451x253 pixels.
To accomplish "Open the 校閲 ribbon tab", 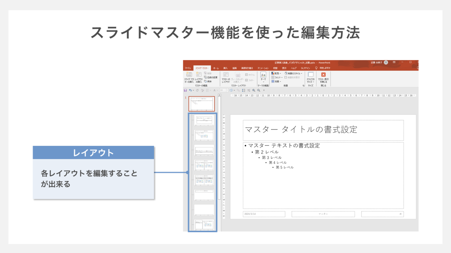I will click(275, 68).
